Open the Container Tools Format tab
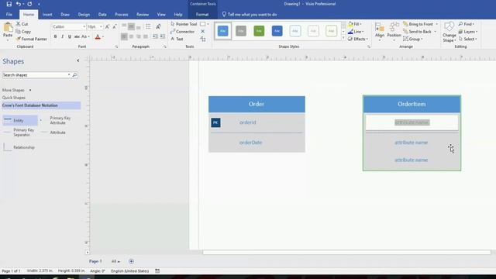496x279 pixels. pos(202,15)
